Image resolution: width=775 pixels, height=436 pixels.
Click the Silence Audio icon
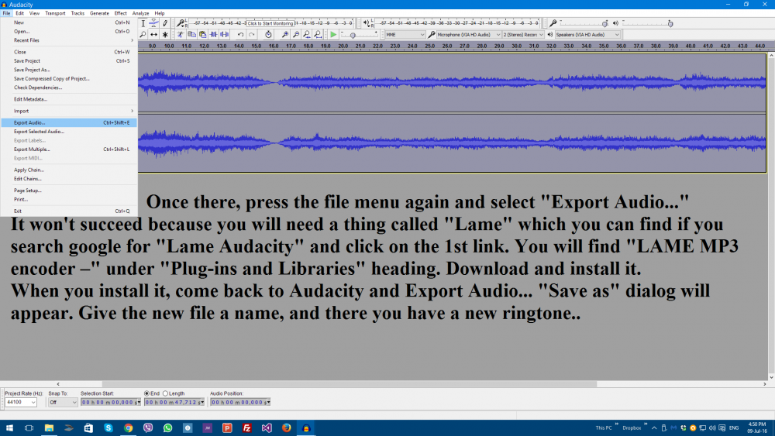[225, 35]
